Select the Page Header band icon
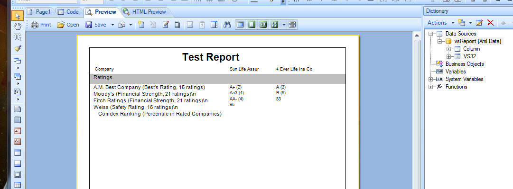 click(x=18, y=131)
